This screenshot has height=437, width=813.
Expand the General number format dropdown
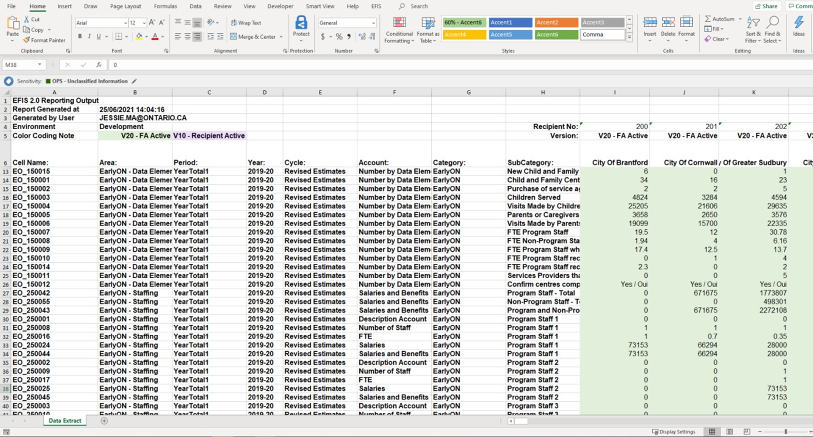[373, 23]
